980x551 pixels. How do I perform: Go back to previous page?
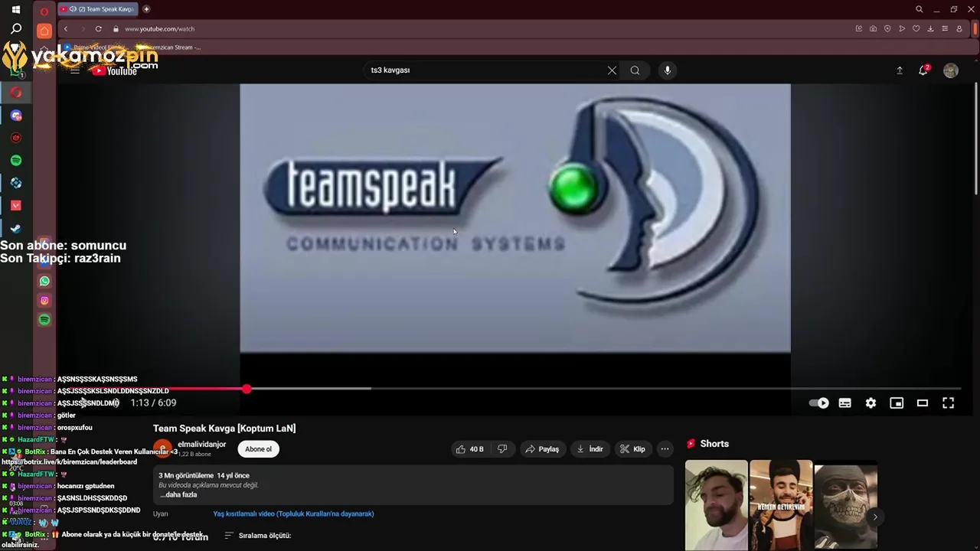pos(66,29)
